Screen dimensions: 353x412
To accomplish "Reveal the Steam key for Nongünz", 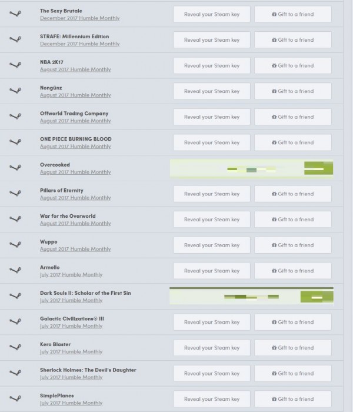I will 212,91.
